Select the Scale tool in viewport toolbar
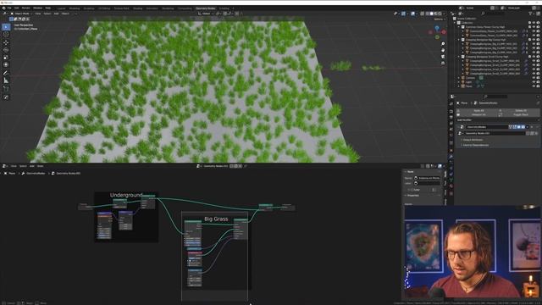Viewport: 542px width, 305px height. 6,57
